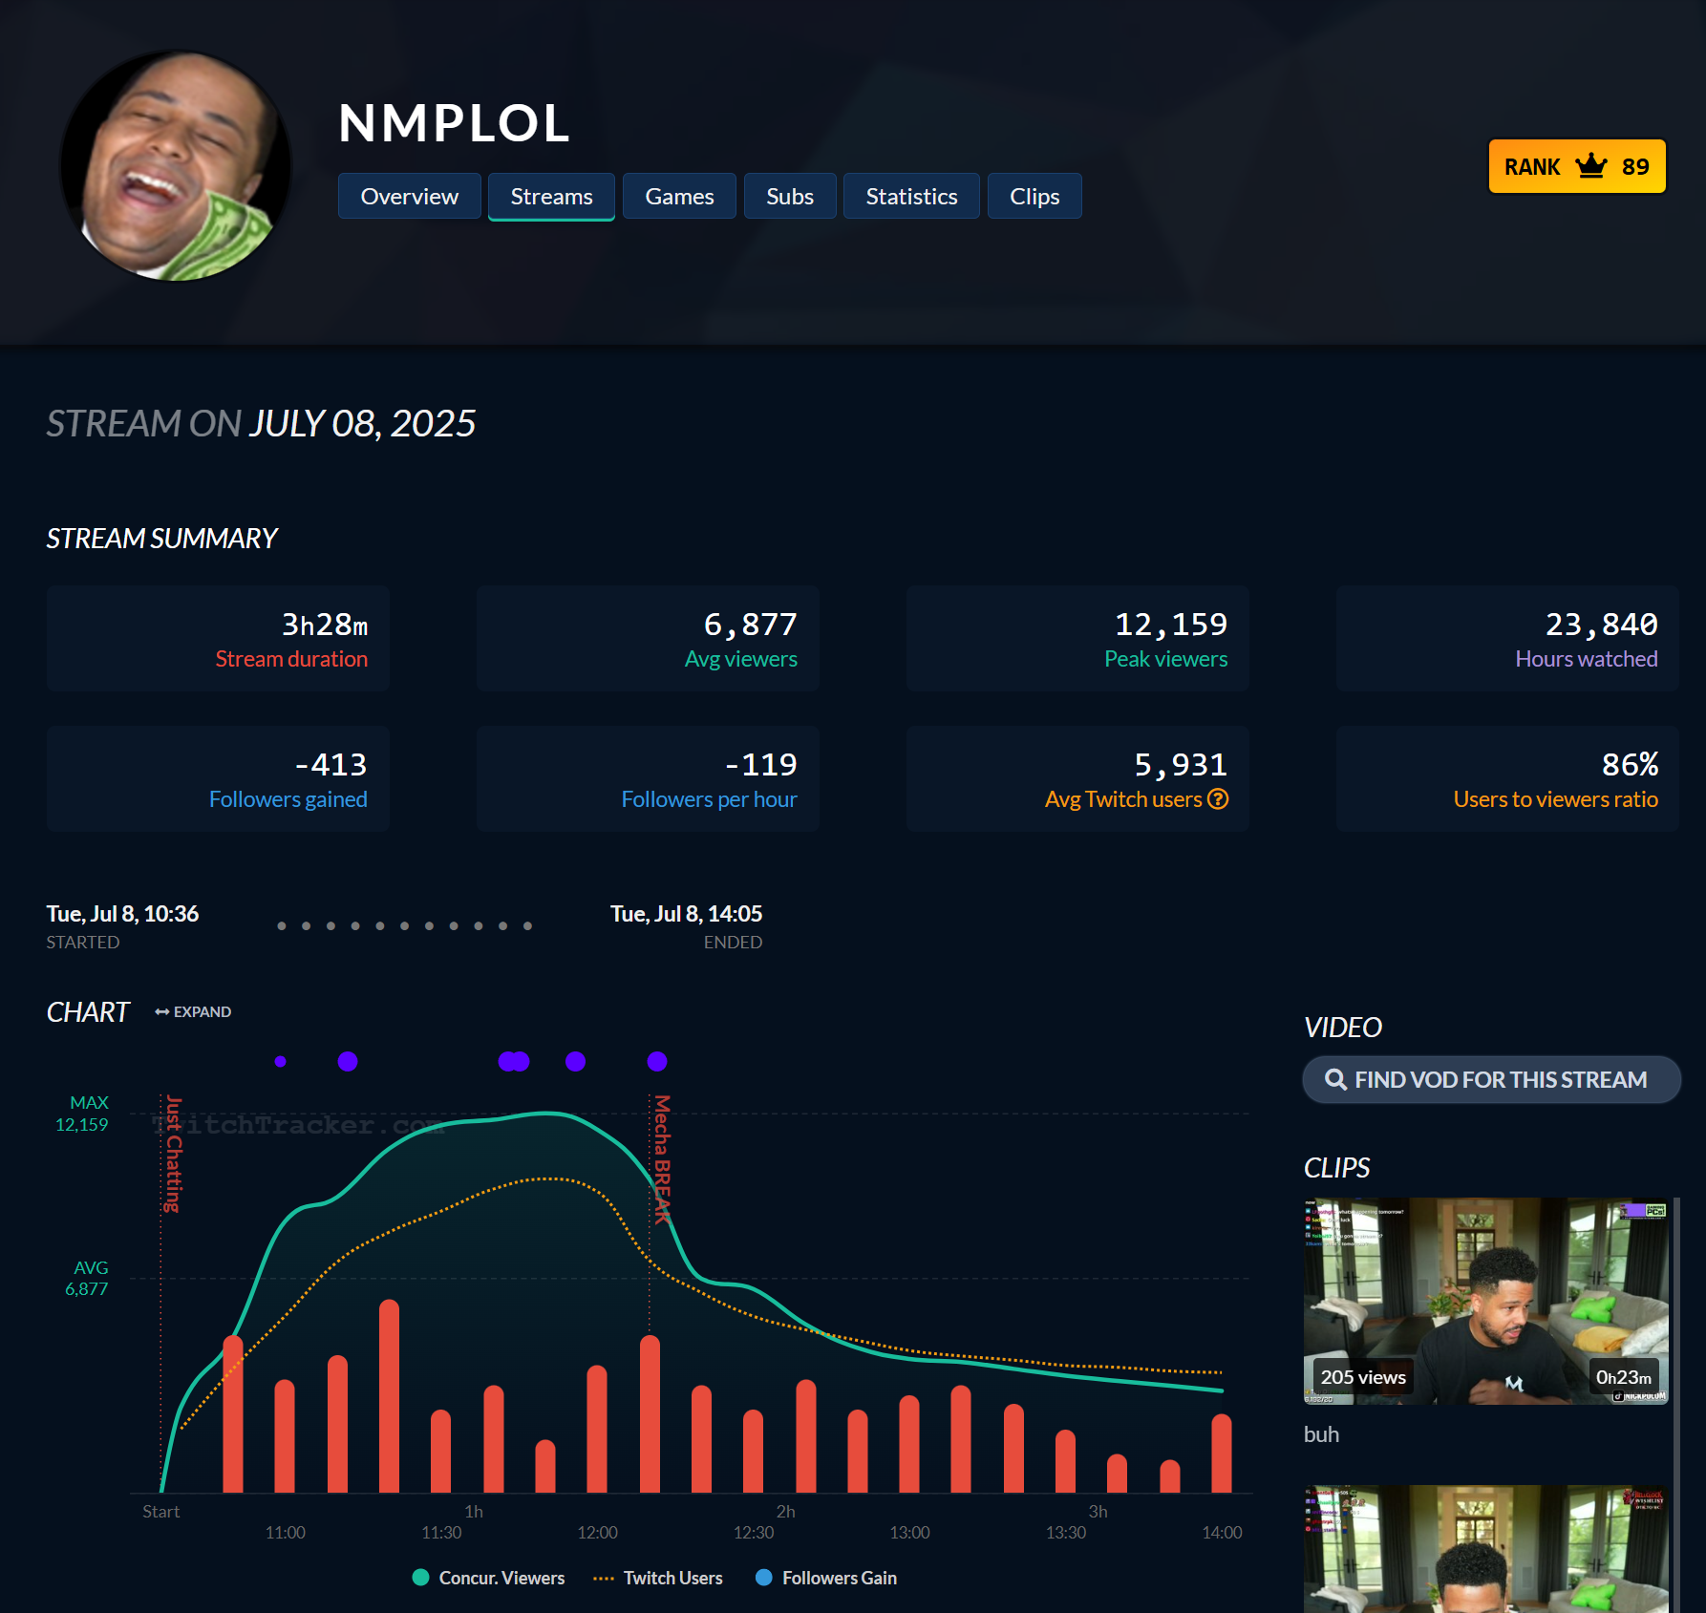Click the Hours watched 23,840 card
The height and width of the screenshot is (1613, 1706).
pyautogui.click(x=1507, y=638)
